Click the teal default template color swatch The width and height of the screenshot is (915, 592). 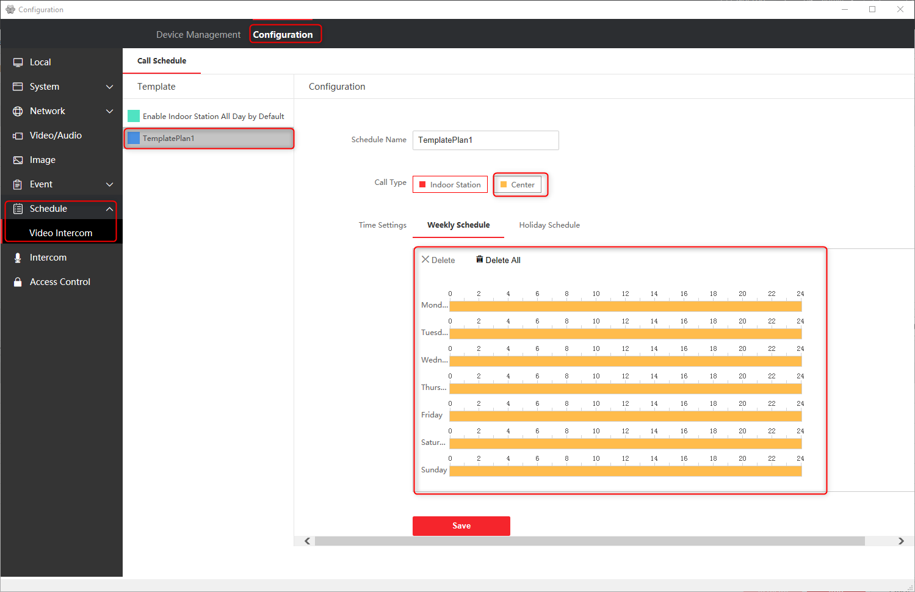(x=134, y=116)
